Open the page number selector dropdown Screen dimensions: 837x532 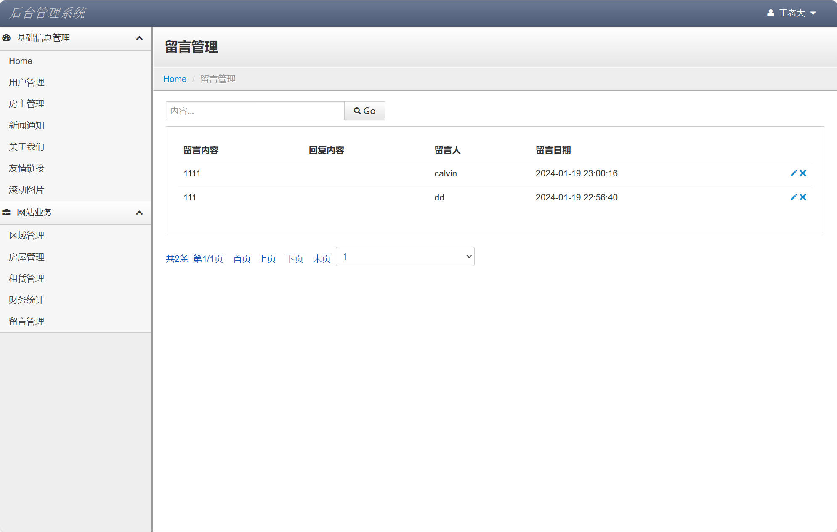pyautogui.click(x=404, y=256)
